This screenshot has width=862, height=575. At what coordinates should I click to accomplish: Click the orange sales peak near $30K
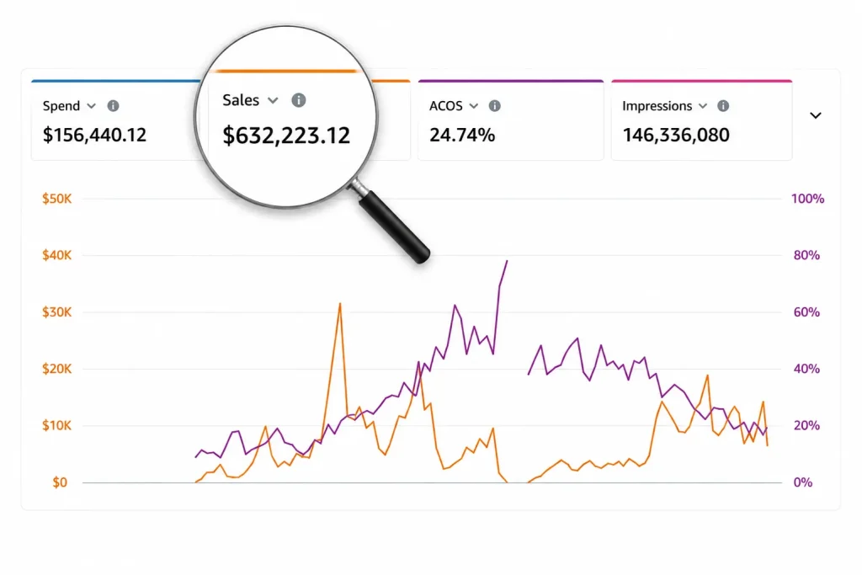(340, 304)
